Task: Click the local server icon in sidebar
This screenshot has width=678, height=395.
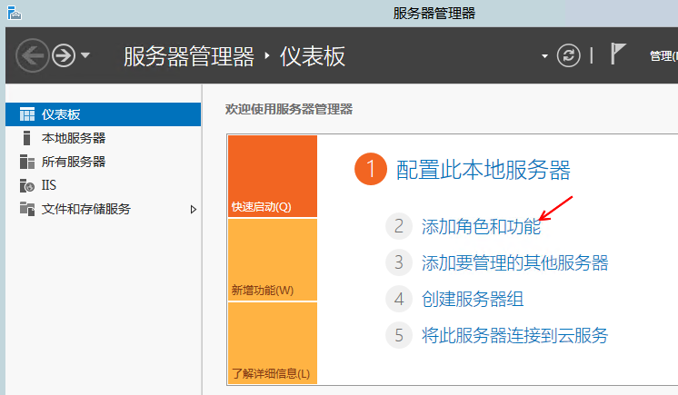Action: (x=27, y=138)
